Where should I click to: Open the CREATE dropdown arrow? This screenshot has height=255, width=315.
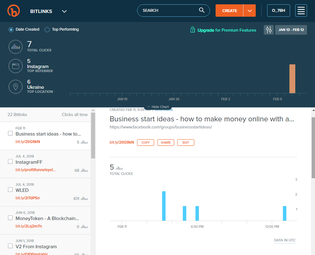point(249,11)
